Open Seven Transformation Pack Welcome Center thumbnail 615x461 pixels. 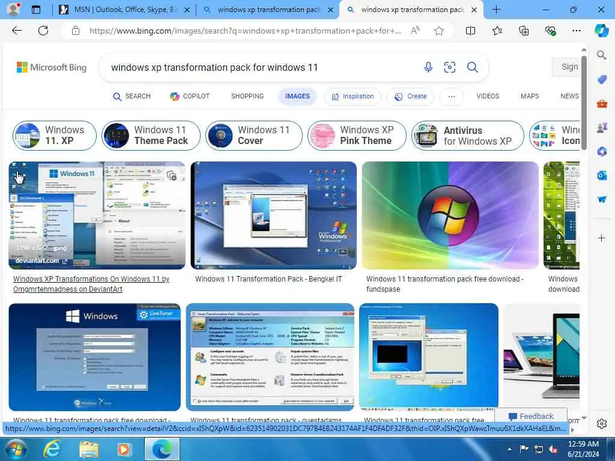tap(270, 357)
